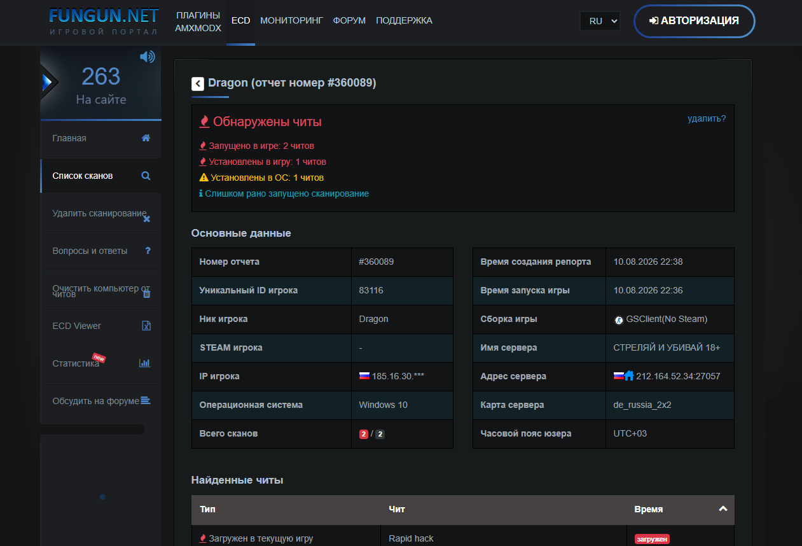Screen dimensions: 802x546
Task: Collapse the found cheats table with chevron
Action: coord(722,508)
